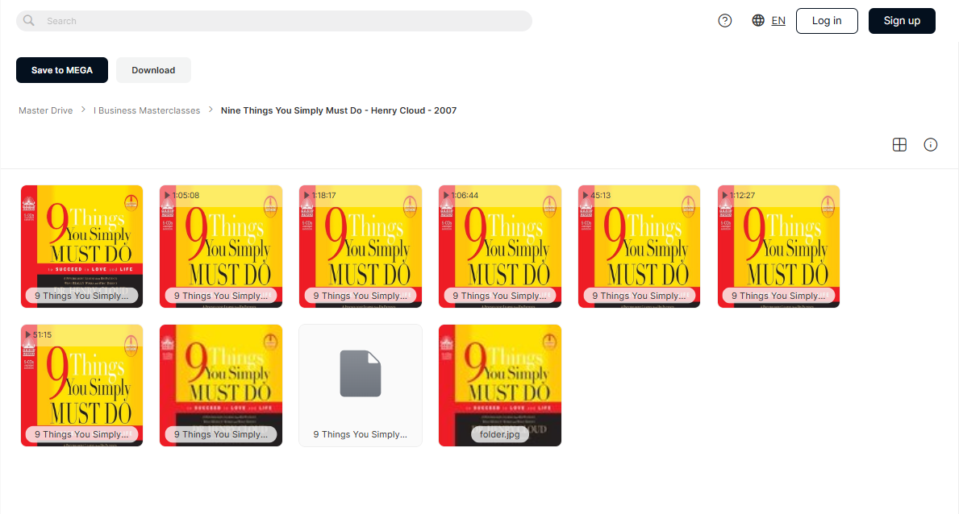Screen dimensions: 959x514
Task: Go to Master Drive breadcrumb
Action: point(46,110)
